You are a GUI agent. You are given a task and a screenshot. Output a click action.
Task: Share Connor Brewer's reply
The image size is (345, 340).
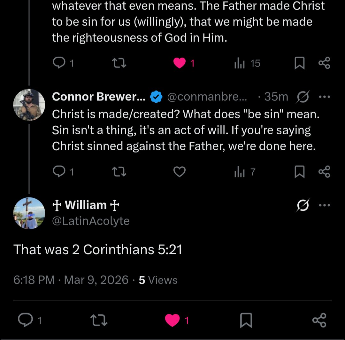324,172
